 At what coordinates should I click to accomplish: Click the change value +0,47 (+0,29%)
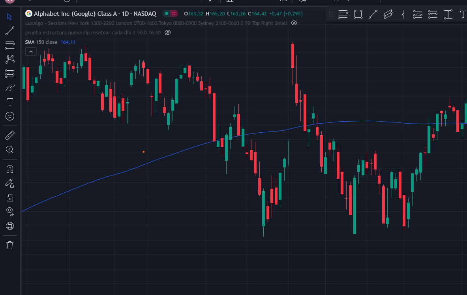tap(286, 14)
